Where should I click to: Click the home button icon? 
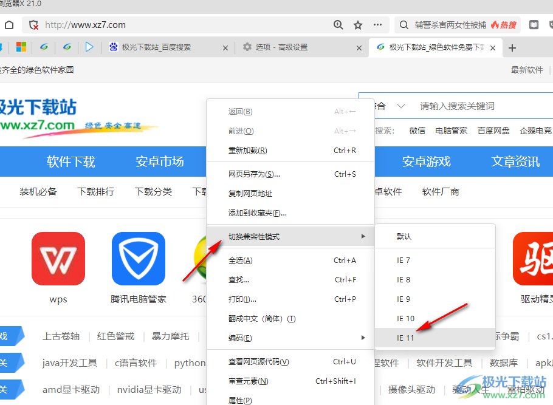pos(9,25)
